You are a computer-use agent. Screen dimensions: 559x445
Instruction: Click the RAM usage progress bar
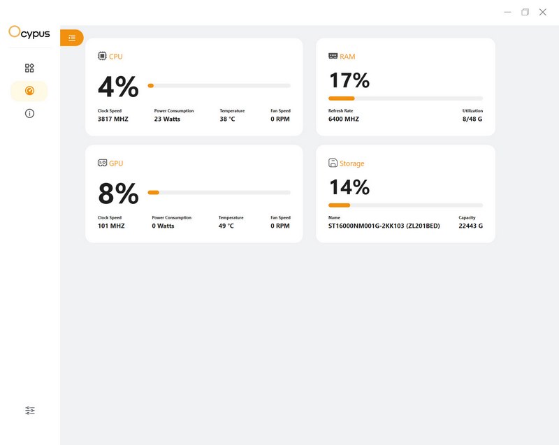coord(405,99)
